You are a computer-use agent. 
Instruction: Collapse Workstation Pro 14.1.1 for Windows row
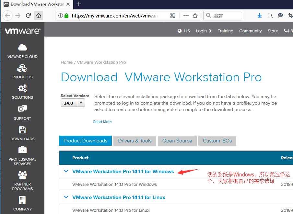66,171
